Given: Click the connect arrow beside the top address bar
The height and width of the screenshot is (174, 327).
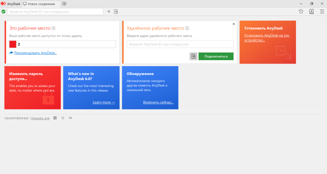Looking at the screenshot, I should 108,12.
